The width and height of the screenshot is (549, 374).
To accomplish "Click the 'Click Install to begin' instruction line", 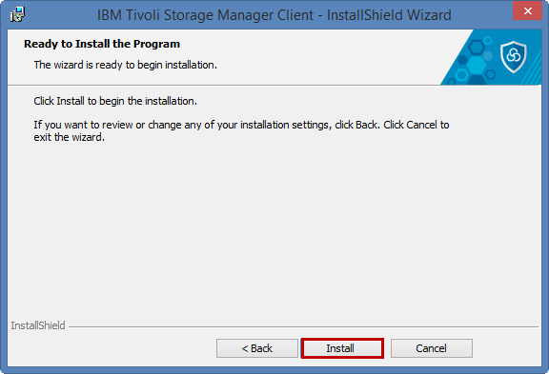I will pyautogui.click(x=115, y=101).
